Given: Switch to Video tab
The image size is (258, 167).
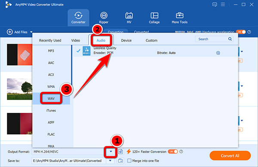Looking at the screenshot, I should point(76,40).
